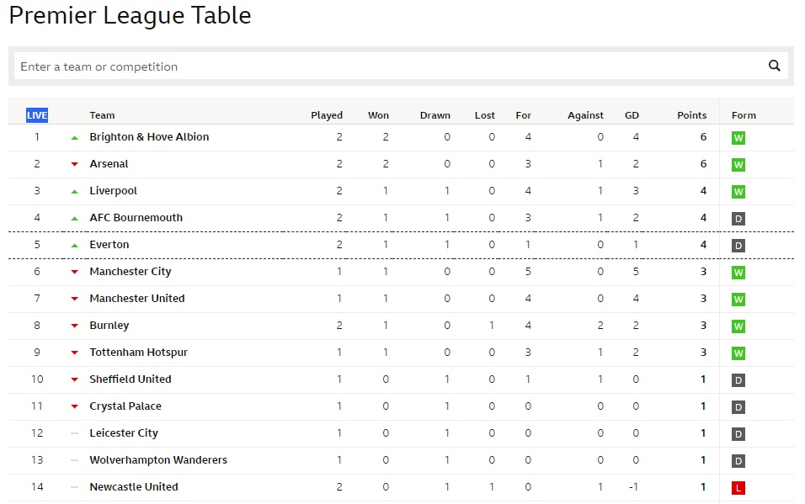This screenshot has width=805, height=504.
Task: Click red down arrow beside Manchester City
Action: click(74, 272)
